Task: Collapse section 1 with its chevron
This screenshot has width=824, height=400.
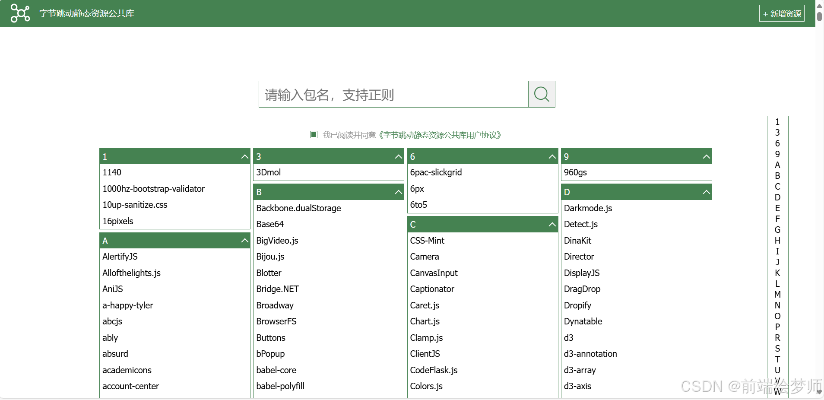Action: [x=244, y=156]
